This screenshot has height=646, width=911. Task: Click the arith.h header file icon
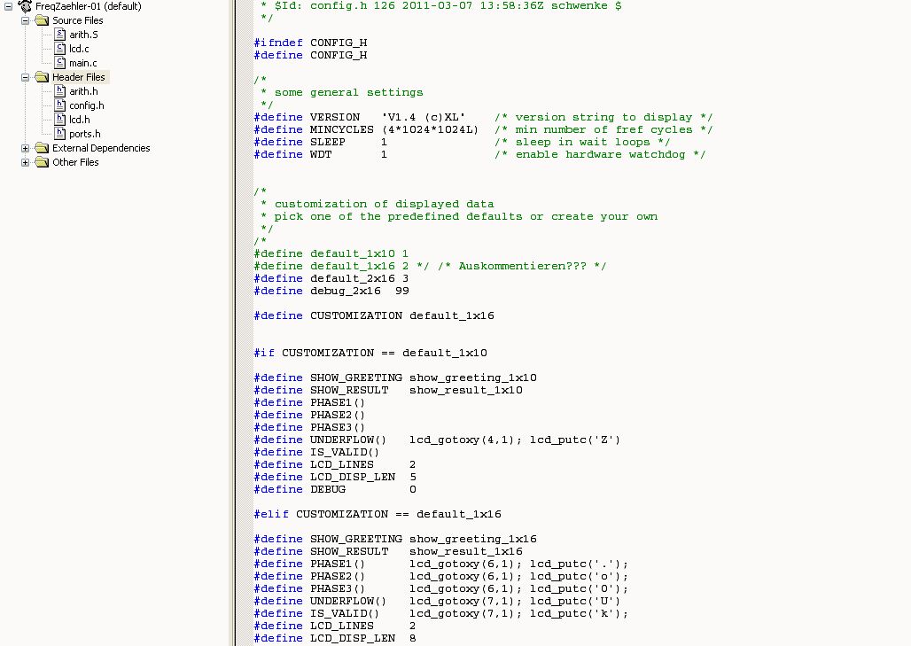(60, 90)
